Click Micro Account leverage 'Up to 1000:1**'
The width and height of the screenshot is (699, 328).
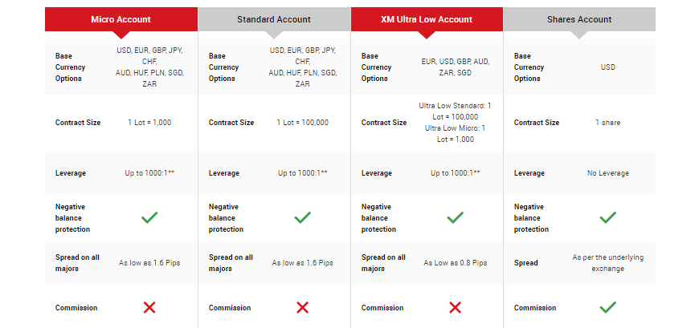pos(149,173)
